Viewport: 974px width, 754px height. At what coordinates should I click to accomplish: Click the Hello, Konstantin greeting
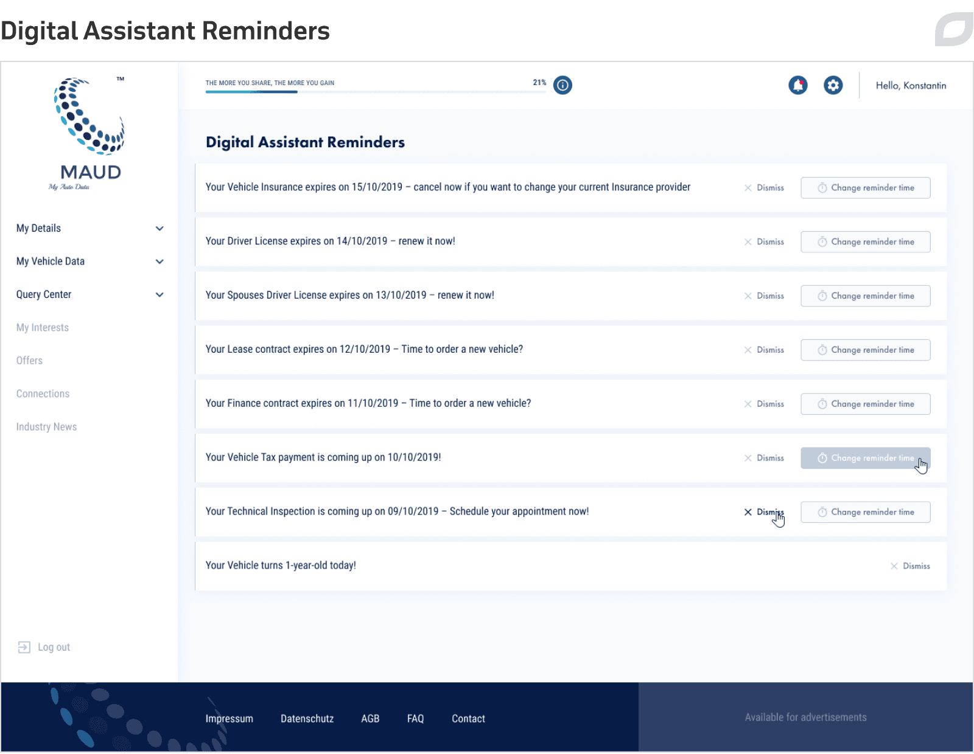[x=911, y=86]
